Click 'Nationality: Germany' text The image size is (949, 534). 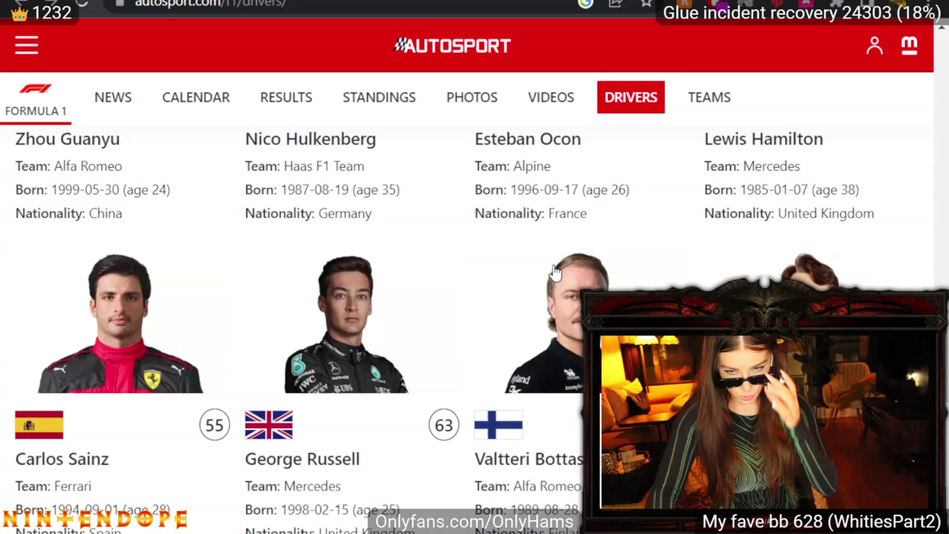click(x=308, y=214)
